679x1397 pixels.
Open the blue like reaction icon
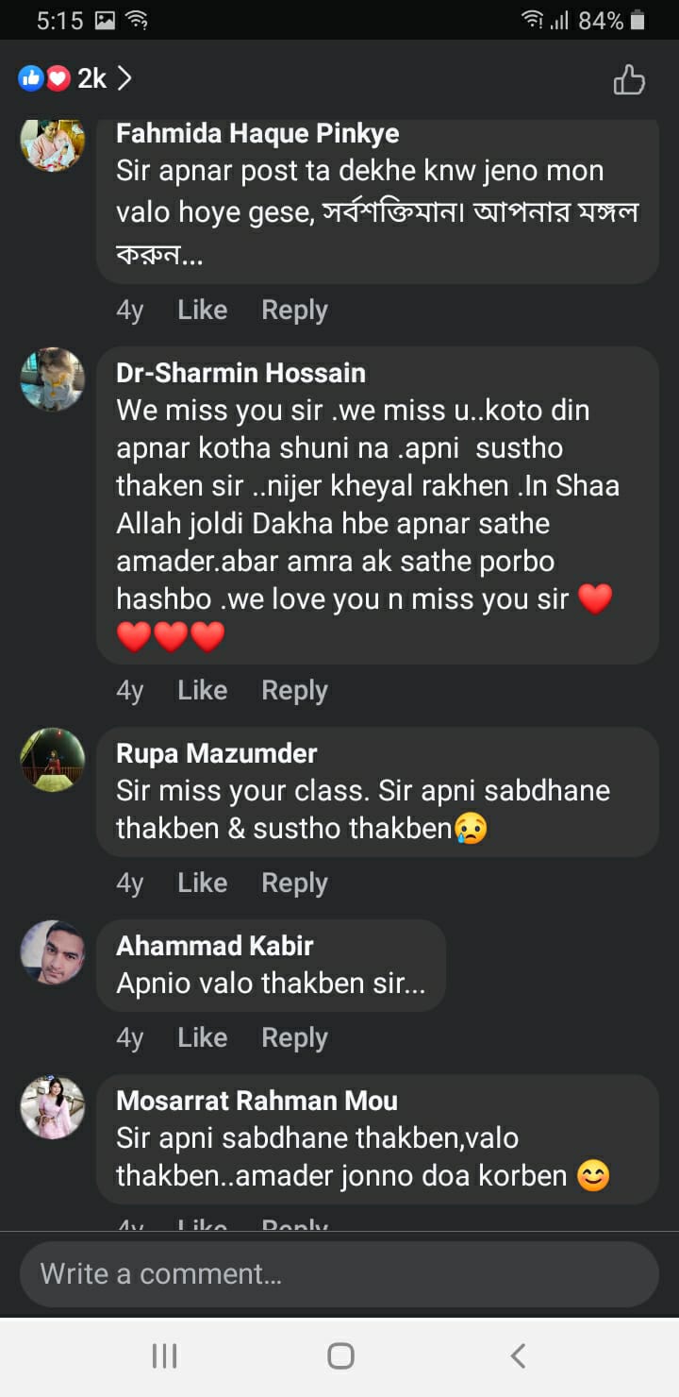tap(31, 78)
